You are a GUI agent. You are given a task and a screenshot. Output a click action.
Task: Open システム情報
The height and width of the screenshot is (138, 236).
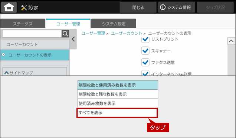[x=176, y=7]
